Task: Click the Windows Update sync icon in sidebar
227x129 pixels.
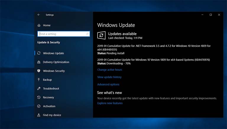Action: click(x=39, y=53)
